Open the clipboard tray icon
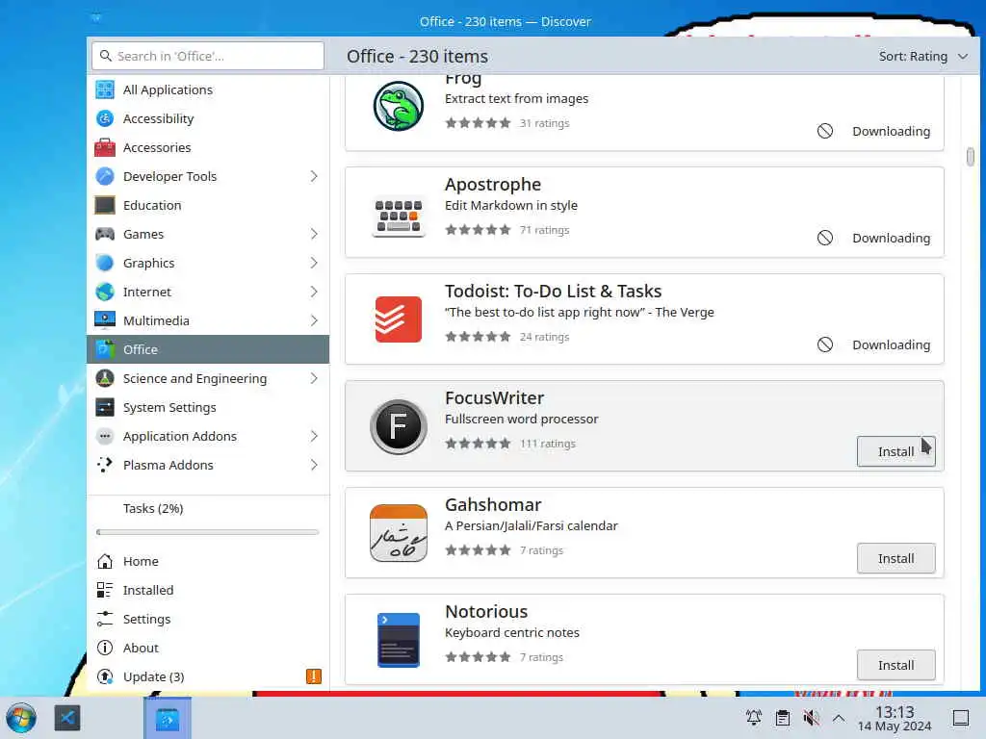986x739 pixels. [x=782, y=717]
